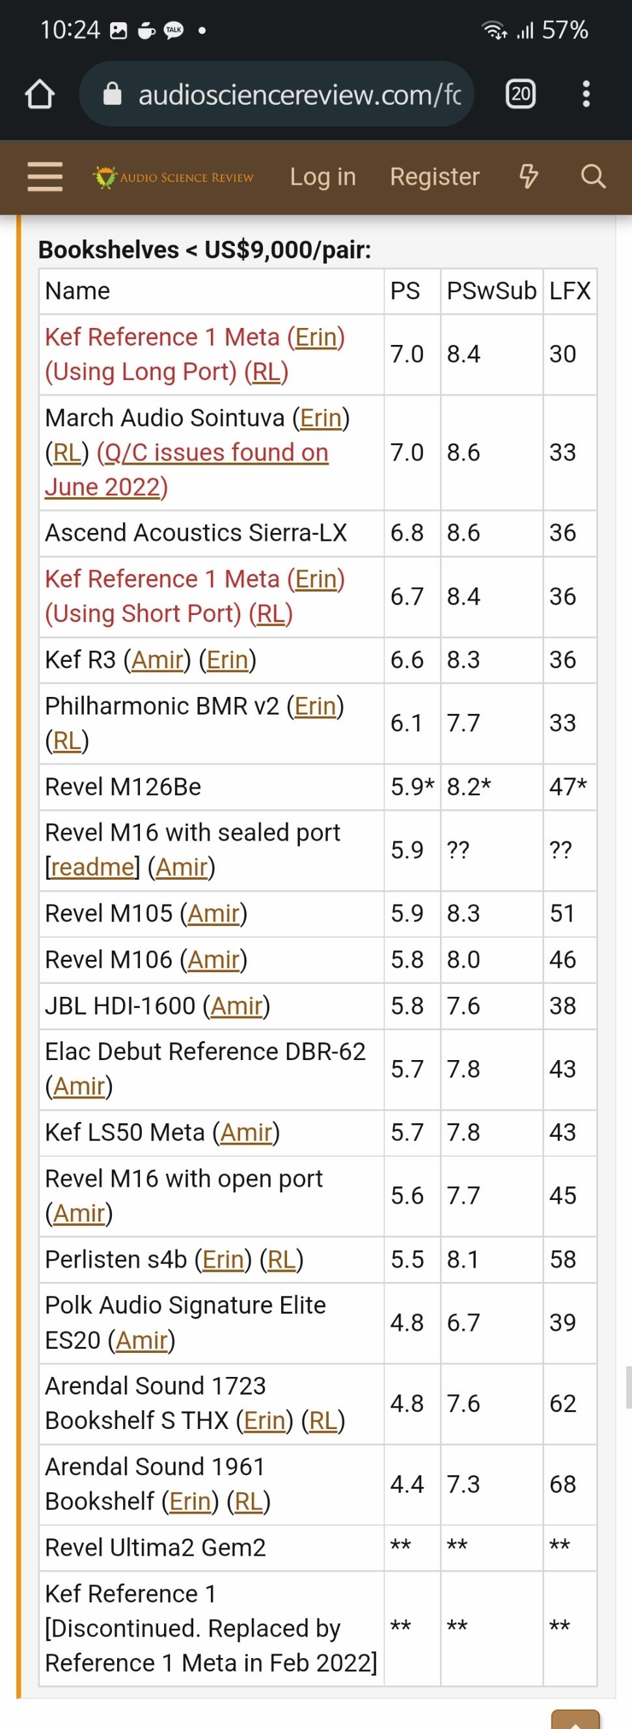Open Amir's review link for Revel M105
Screen dimensions: 632x1729
click(x=213, y=913)
